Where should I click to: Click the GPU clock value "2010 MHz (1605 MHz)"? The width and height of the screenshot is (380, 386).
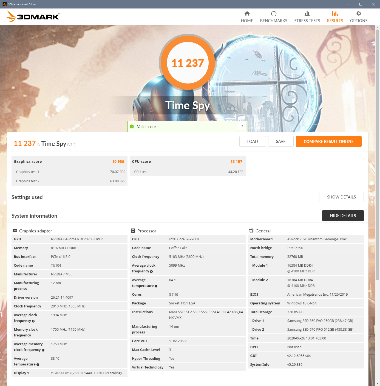pos(68,306)
